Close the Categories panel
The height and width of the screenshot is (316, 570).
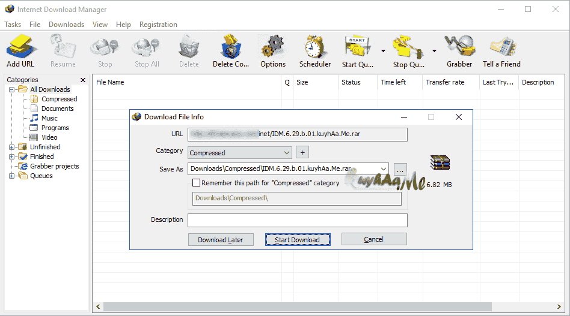pyautogui.click(x=83, y=80)
